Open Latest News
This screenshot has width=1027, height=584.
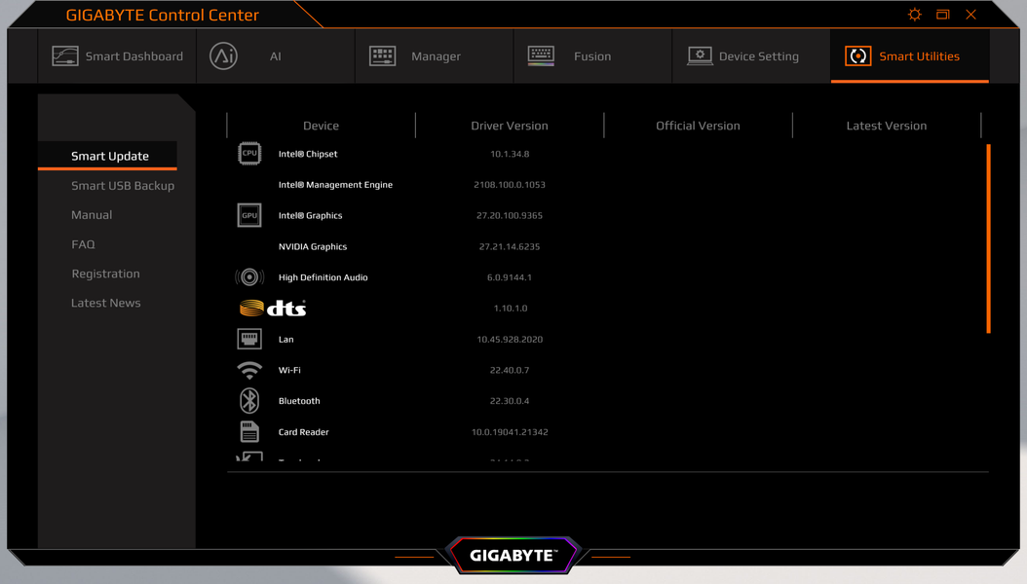click(106, 303)
